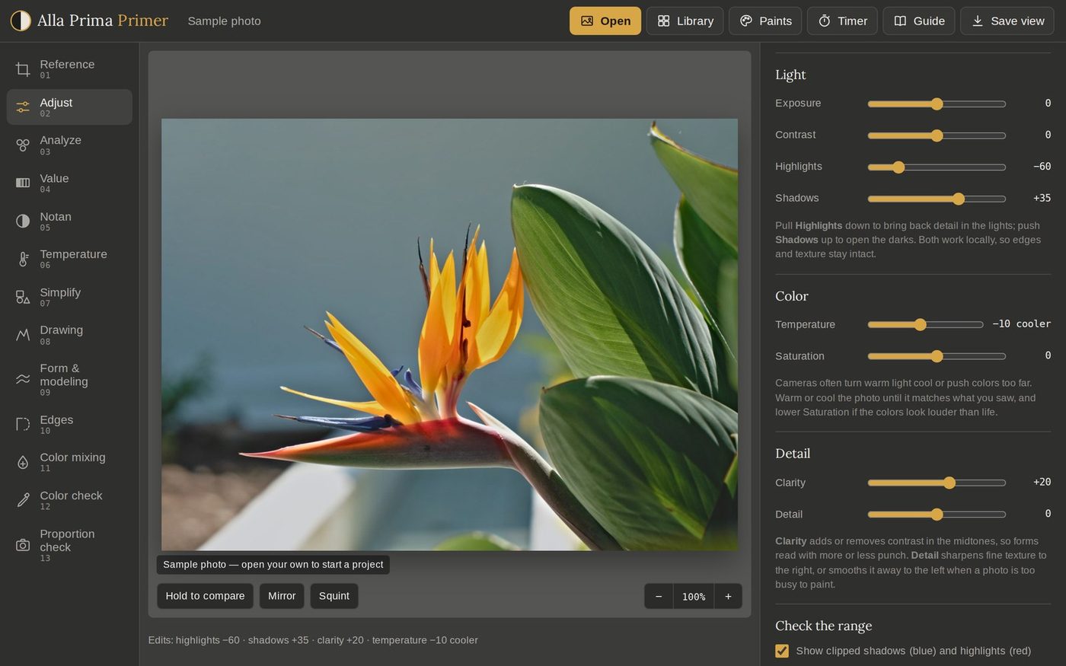Toggle the Mirror view button
This screenshot has width=1066, height=666.
[x=282, y=596]
